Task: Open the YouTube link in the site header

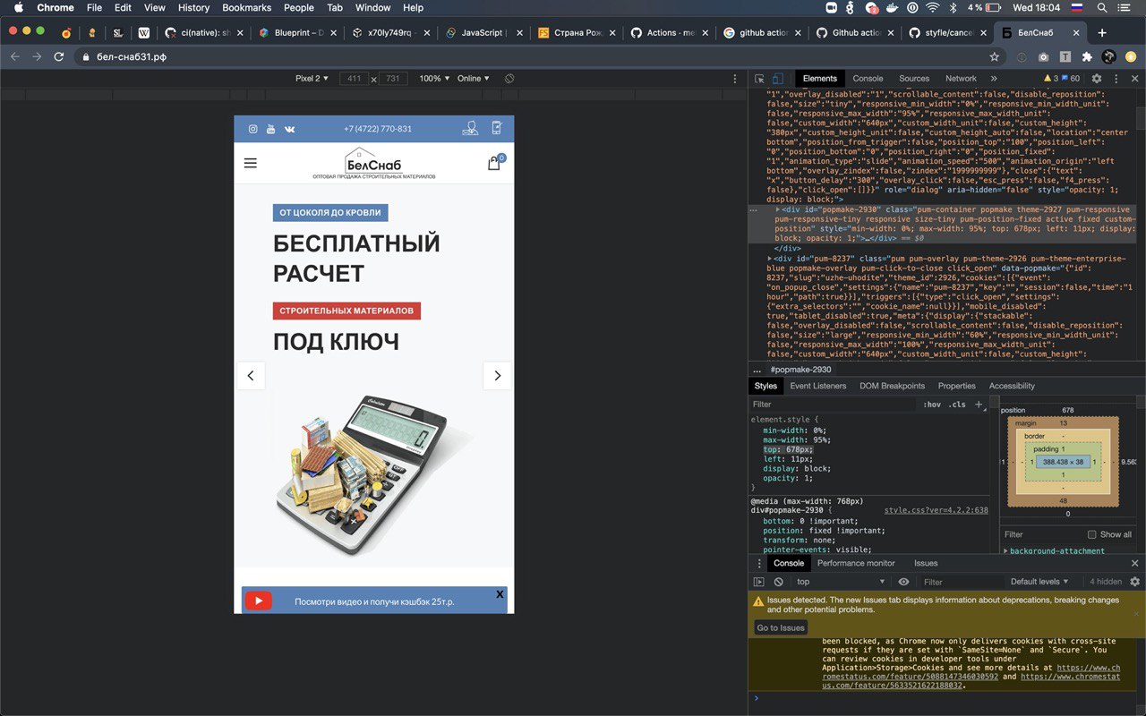Action: (x=270, y=129)
